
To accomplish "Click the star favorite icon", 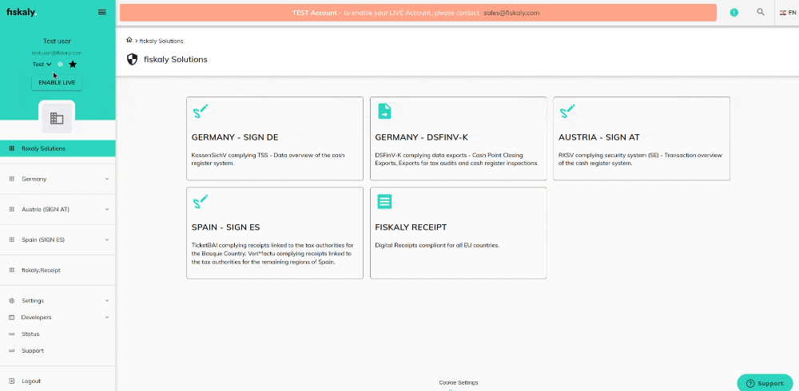I will pyautogui.click(x=73, y=64).
